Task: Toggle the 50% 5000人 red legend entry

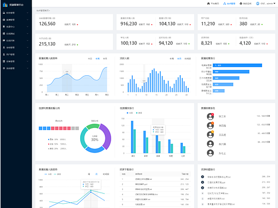Action: 57,144
